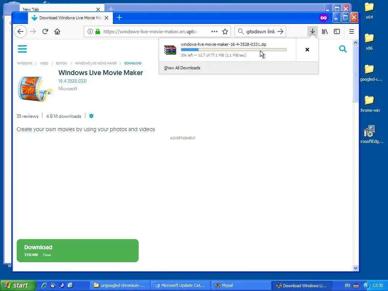Click the Movie Maker film reel logo
The image size is (388, 291).
(x=35, y=89)
